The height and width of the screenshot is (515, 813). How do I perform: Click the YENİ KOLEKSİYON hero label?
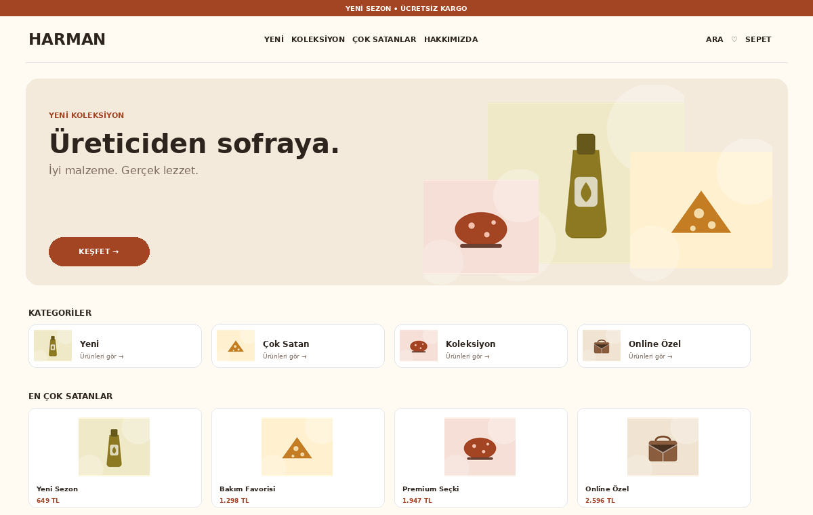(x=86, y=115)
